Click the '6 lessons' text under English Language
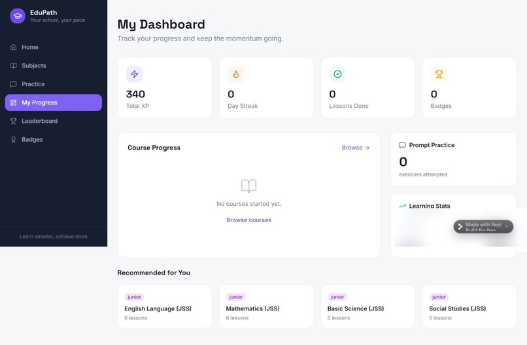 pyautogui.click(x=136, y=318)
